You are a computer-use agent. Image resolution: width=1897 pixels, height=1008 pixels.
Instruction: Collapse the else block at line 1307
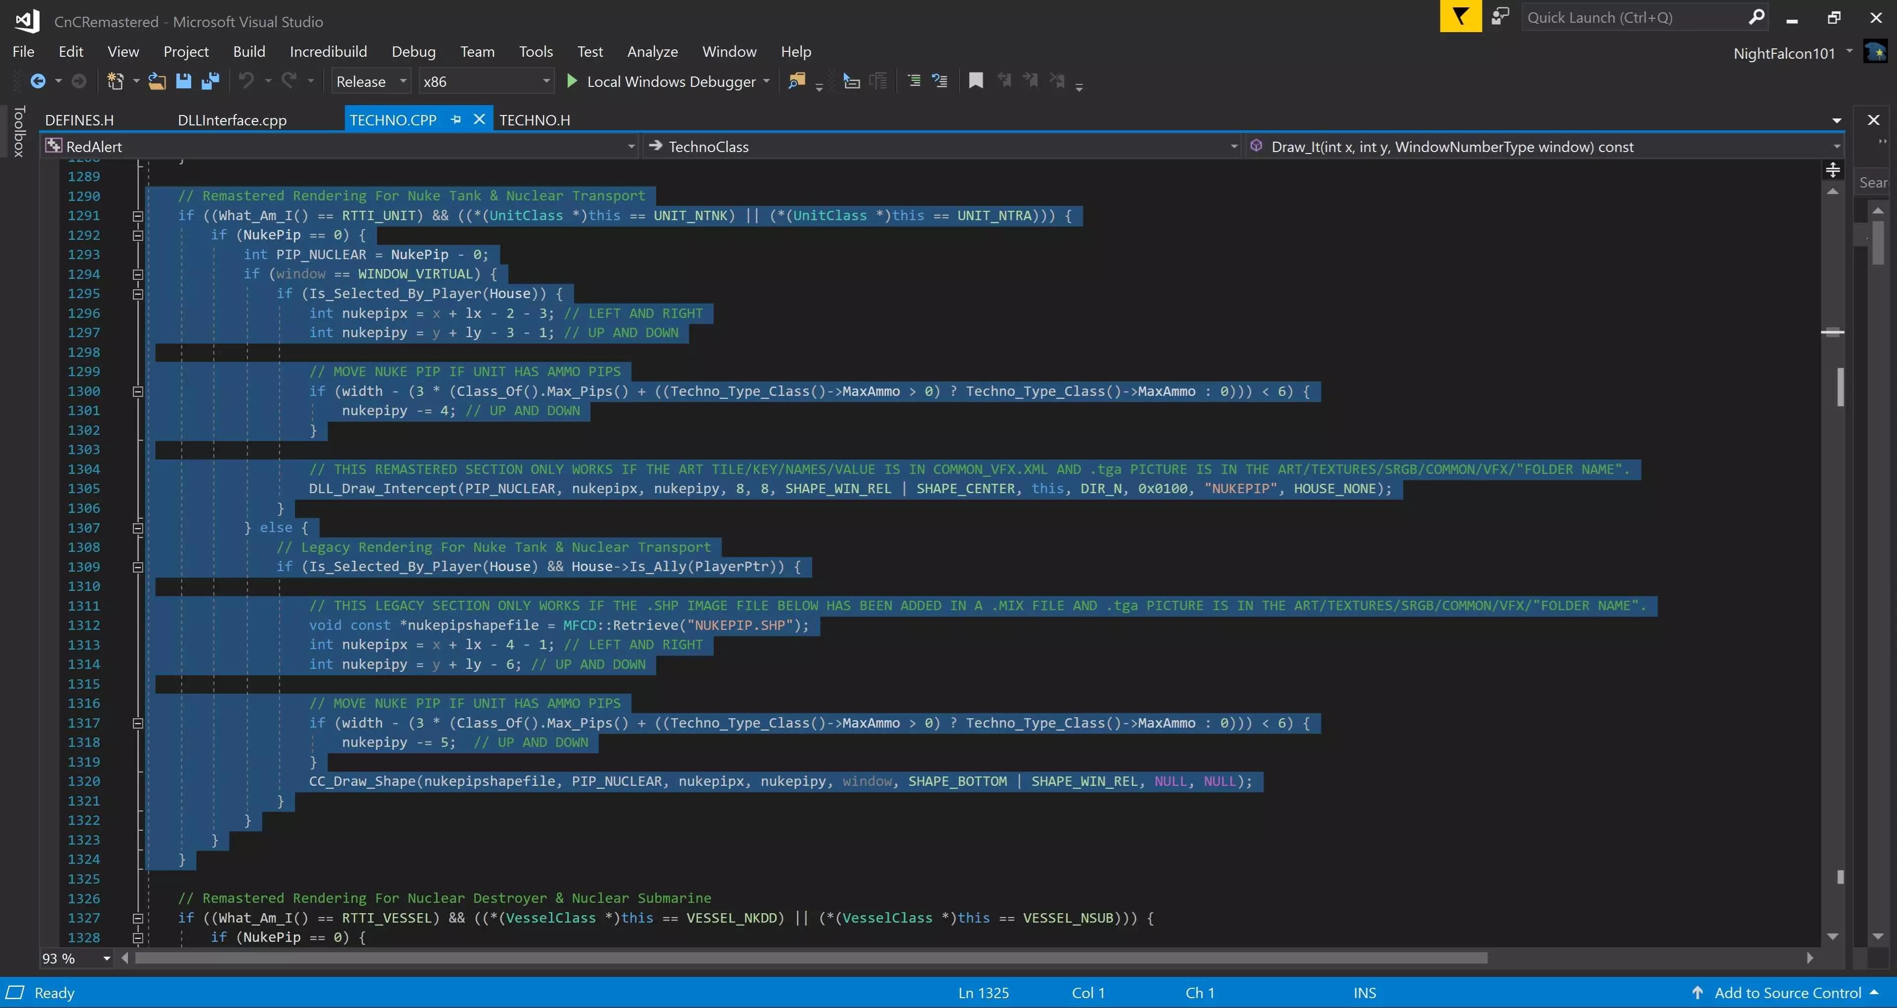pos(138,528)
